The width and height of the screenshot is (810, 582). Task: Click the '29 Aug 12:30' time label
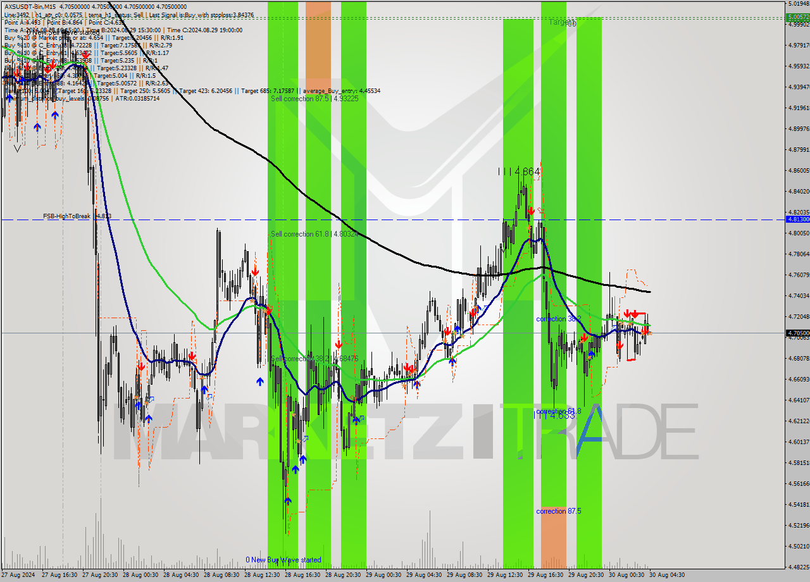pyautogui.click(x=506, y=575)
